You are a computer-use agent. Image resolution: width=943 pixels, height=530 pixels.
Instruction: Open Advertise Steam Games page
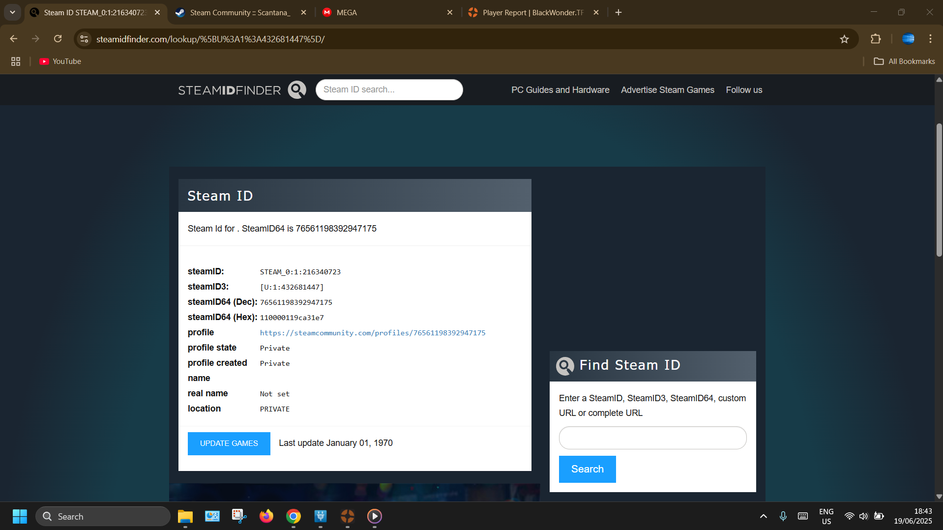[x=667, y=90]
